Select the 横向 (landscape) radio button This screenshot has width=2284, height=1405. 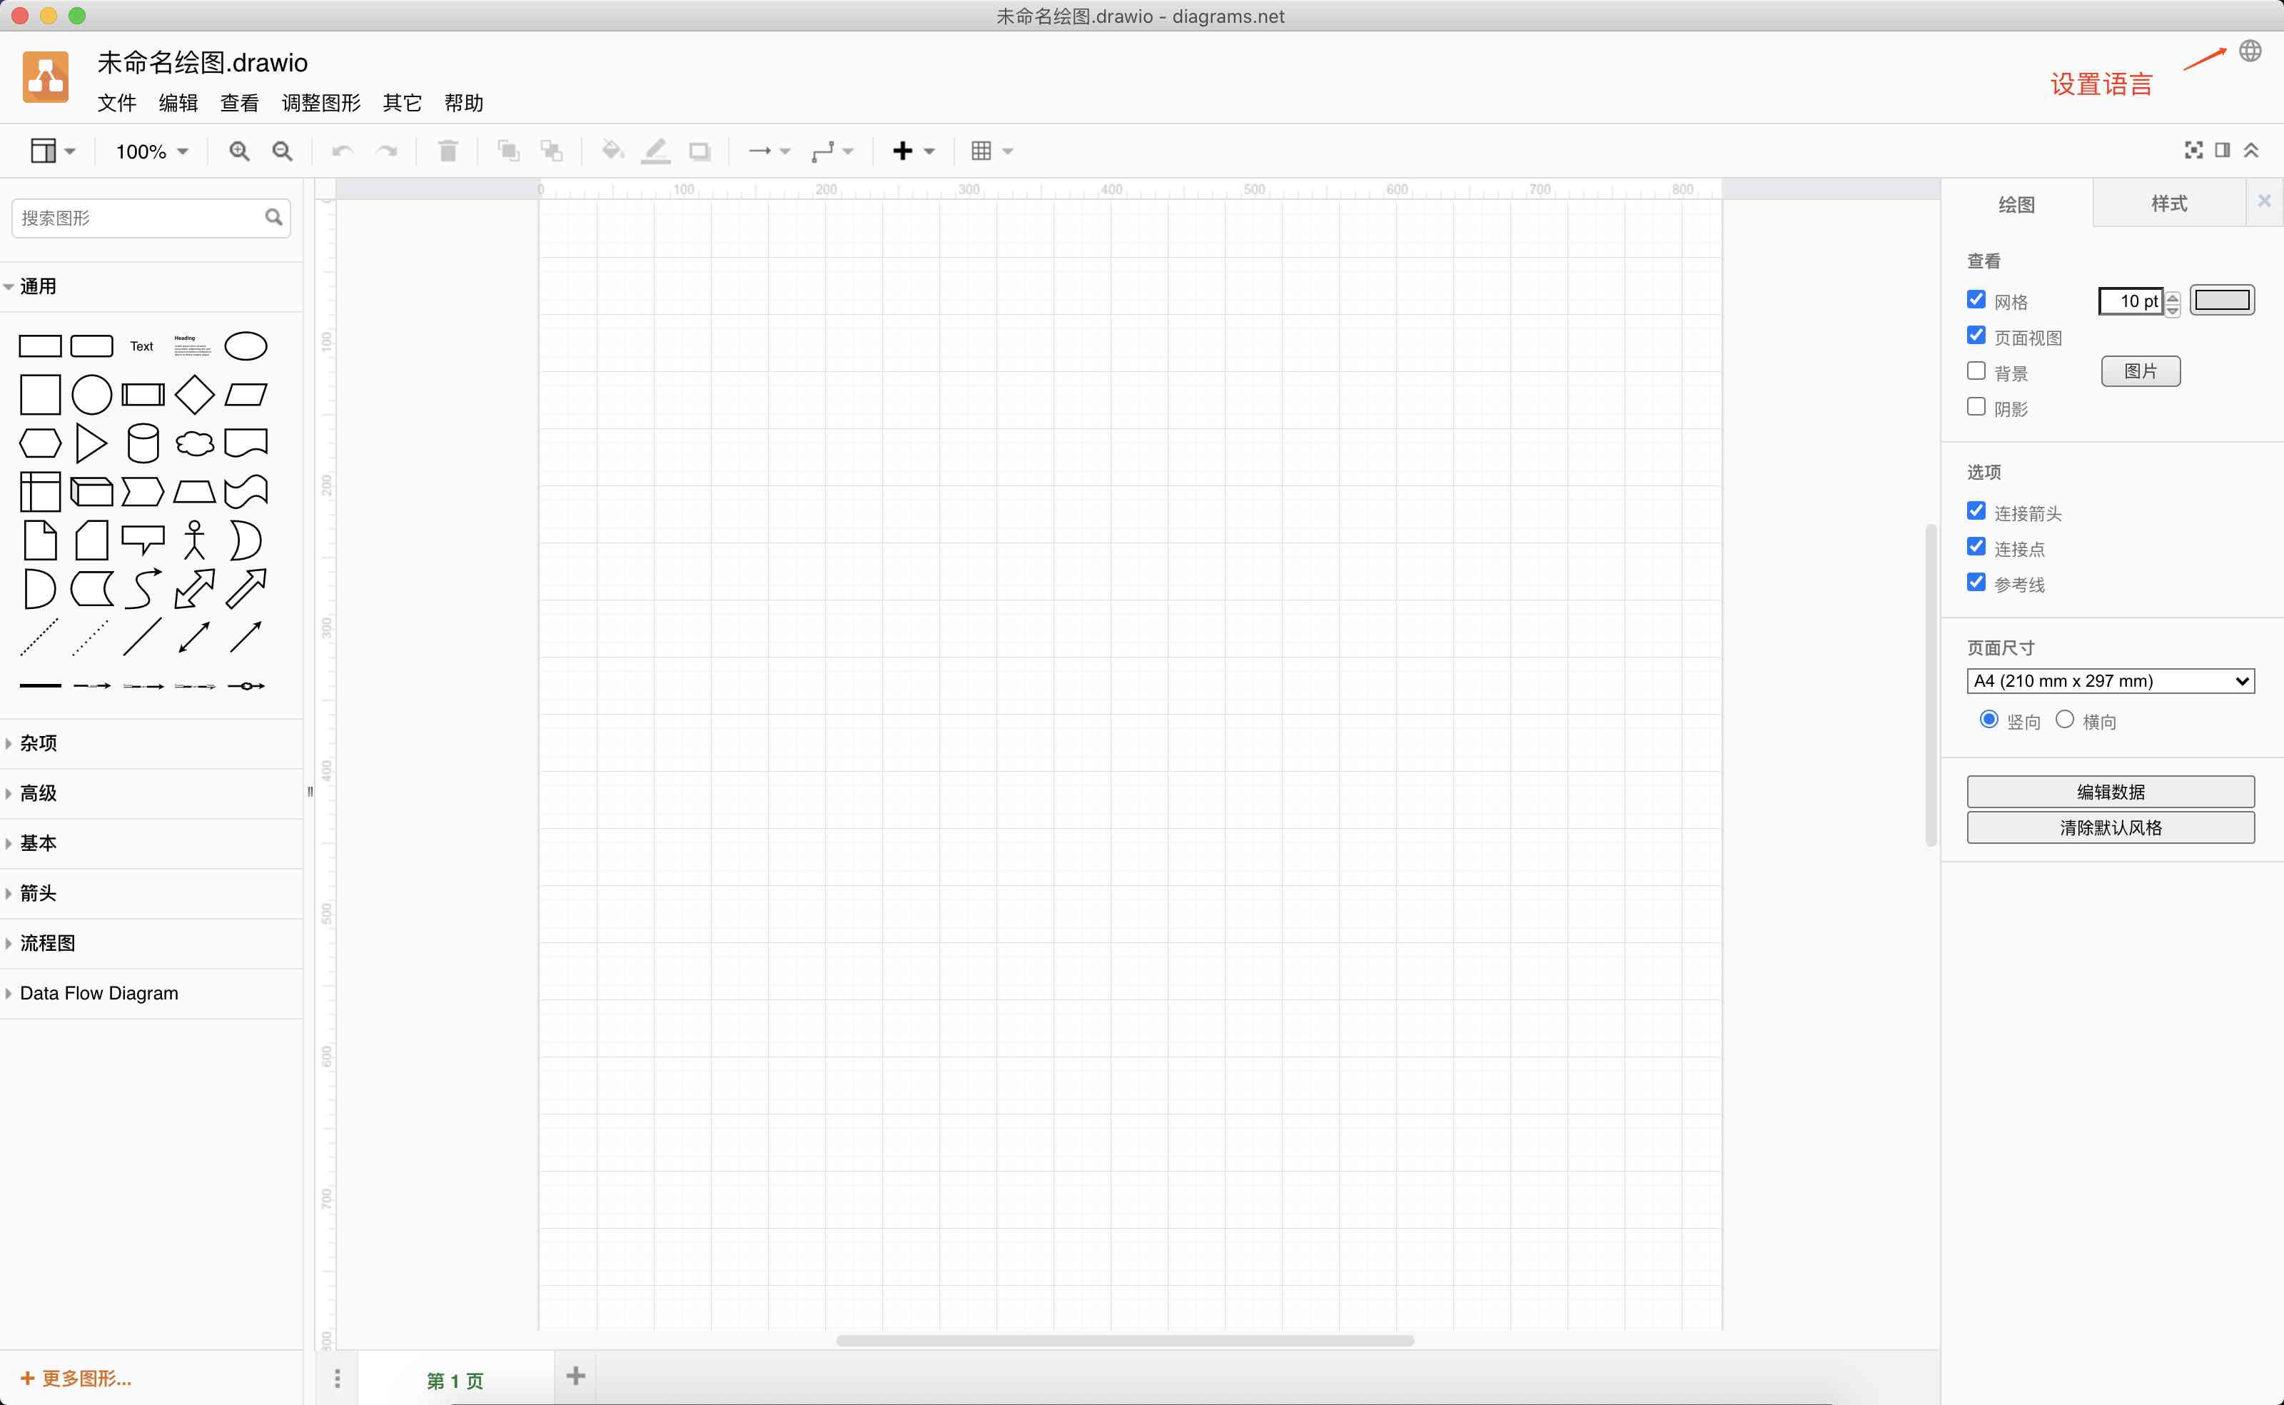click(2062, 720)
